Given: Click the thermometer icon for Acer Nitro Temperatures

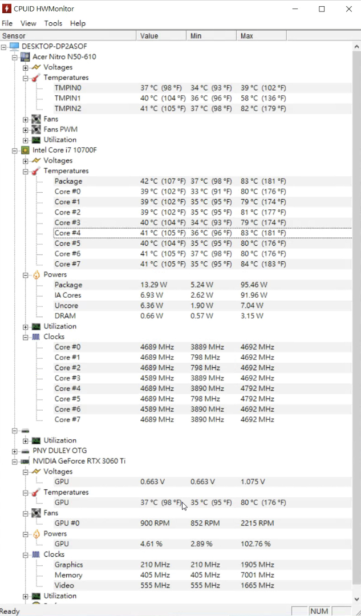Looking at the screenshot, I should (x=36, y=78).
